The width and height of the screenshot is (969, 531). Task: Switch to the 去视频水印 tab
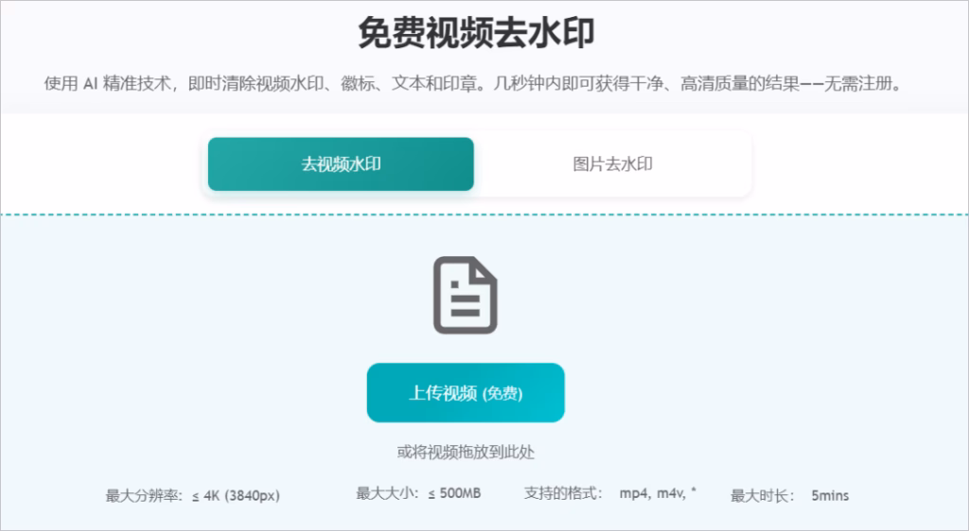(x=341, y=164)
